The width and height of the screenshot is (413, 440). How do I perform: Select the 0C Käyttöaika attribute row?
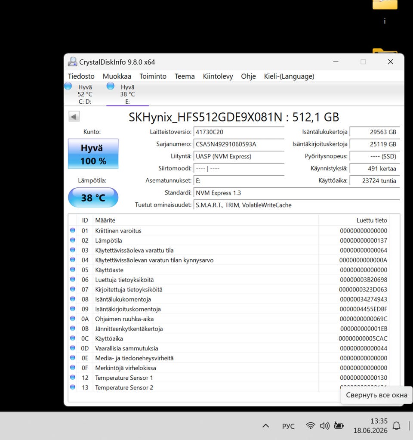[229, 338]
